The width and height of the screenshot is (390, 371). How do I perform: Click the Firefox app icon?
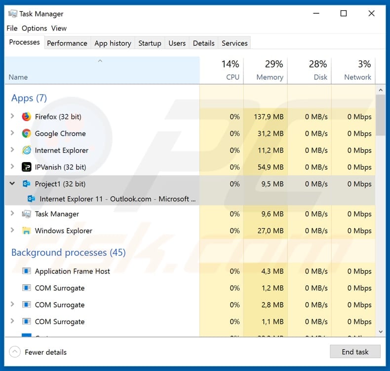tap(26, 117)
